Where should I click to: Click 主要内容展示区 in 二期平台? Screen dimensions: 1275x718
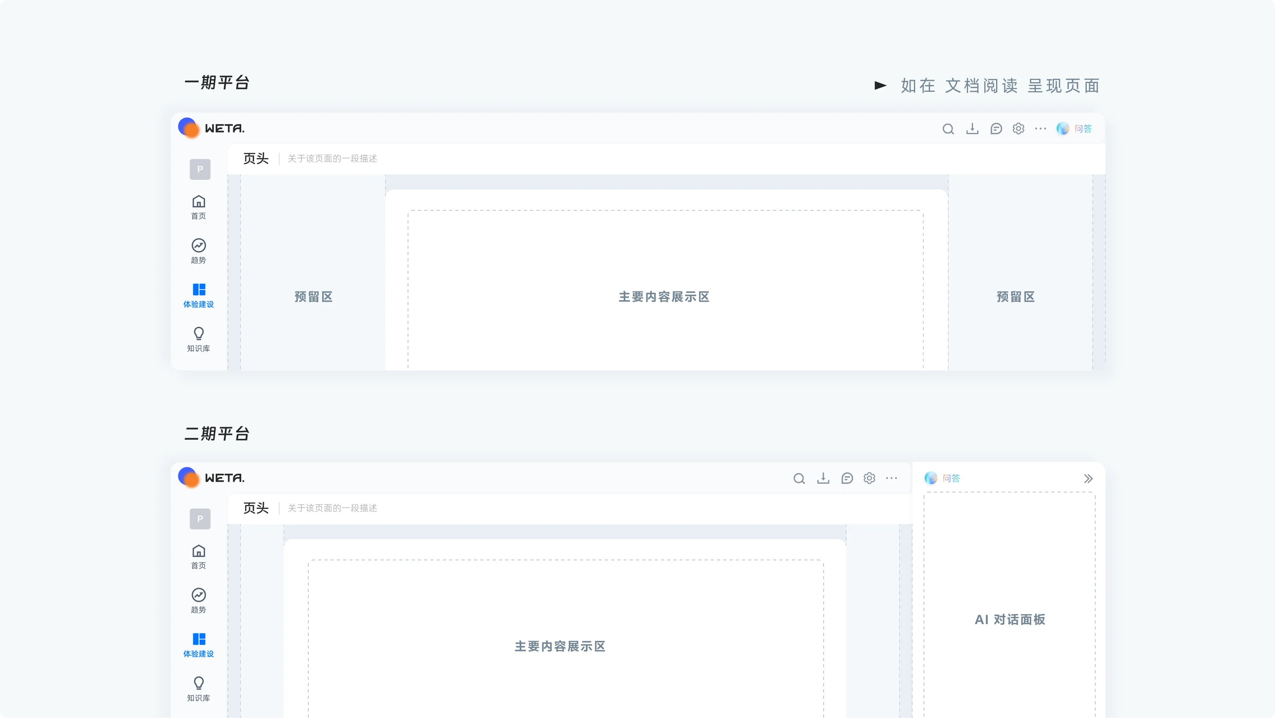pos(560,646)
